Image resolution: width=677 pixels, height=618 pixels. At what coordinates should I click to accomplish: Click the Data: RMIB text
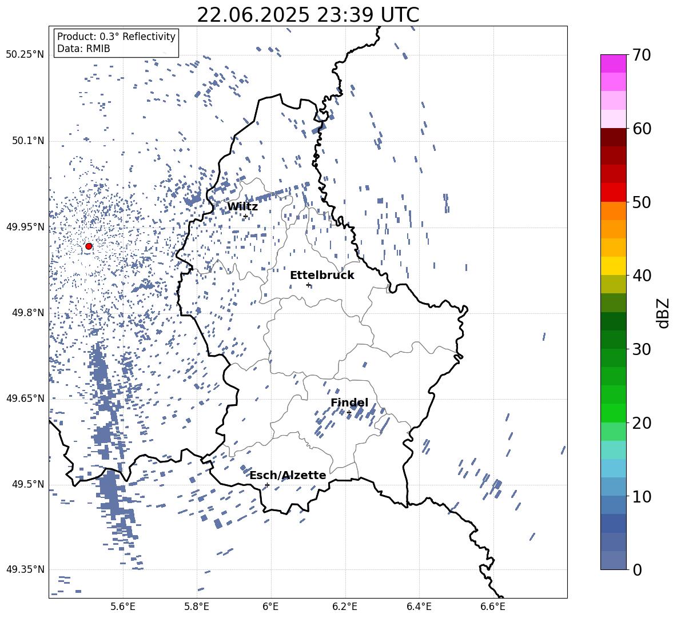point(83,49)
